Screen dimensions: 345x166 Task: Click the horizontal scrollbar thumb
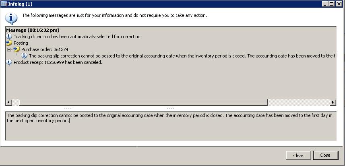pos(143,102)
